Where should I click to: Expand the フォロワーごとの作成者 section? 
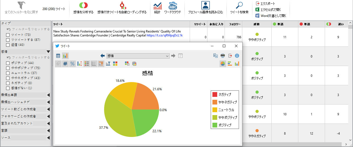[x=48, y=116]
